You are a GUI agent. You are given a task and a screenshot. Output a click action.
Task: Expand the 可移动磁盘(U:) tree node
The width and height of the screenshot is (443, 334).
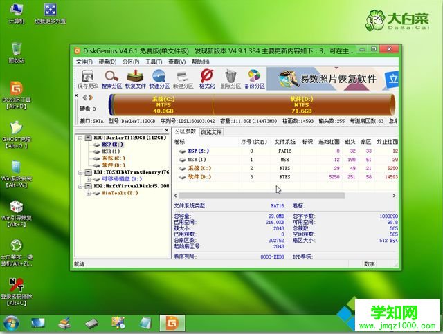[89, 179]
